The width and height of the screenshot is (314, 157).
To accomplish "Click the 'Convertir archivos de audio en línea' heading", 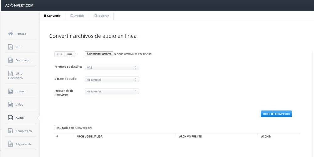I will [x=93, y=36].
